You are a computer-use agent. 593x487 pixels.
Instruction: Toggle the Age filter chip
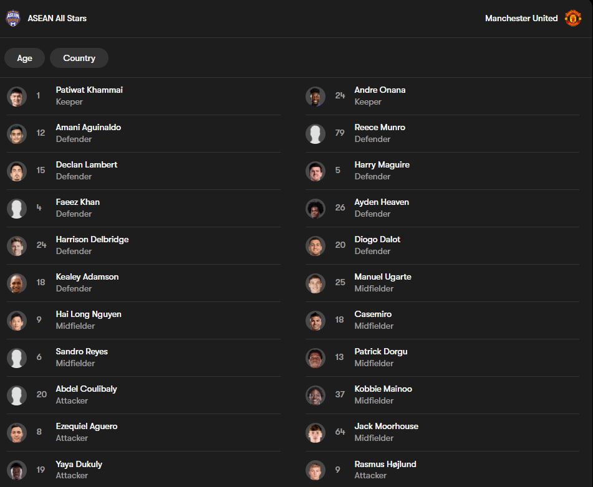24,58
